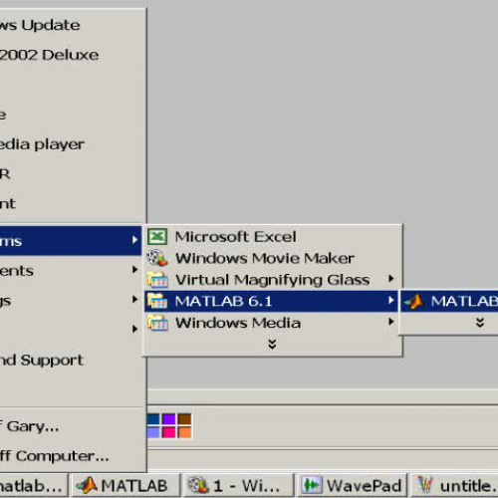The width and height of the screenshot is (498, 498).
Task: Expand the MATLAB 6.1 submenu arrow
Action: [391, 301]
